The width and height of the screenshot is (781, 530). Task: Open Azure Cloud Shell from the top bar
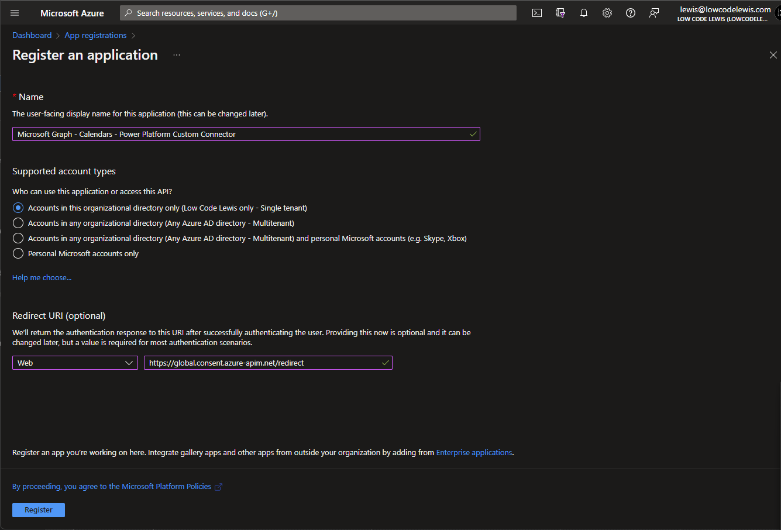536,12
